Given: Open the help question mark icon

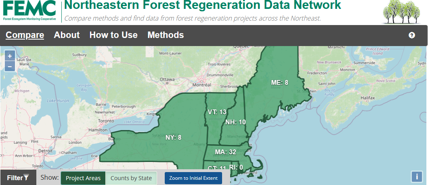Looking at the screenshot, I should (x=411, y=35).
